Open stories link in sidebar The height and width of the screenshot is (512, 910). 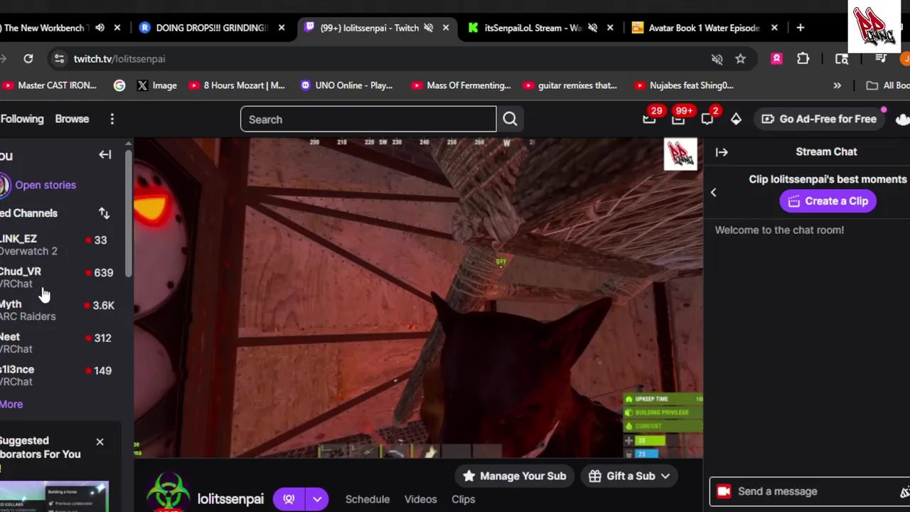[x=45, y=185]
